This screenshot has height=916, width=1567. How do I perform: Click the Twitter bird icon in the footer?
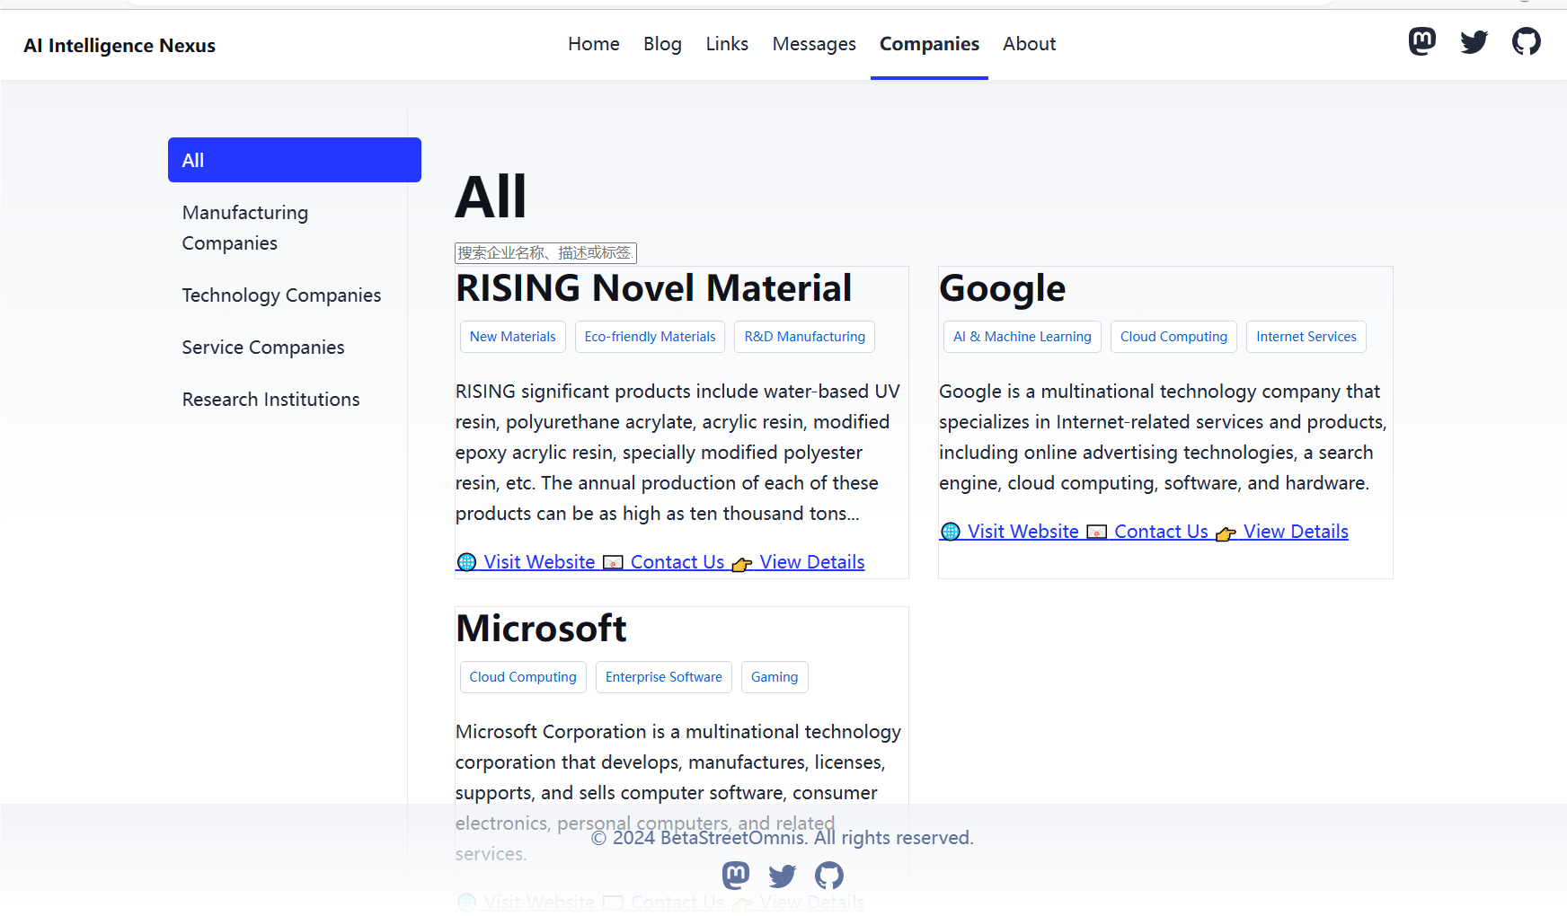(783, 875)
